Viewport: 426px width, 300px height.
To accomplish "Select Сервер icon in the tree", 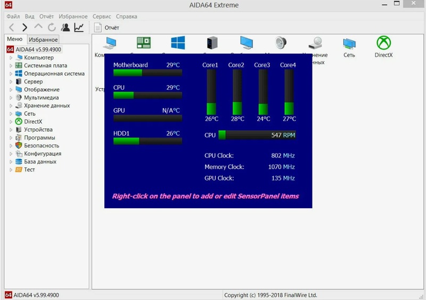I will point(19,81).
